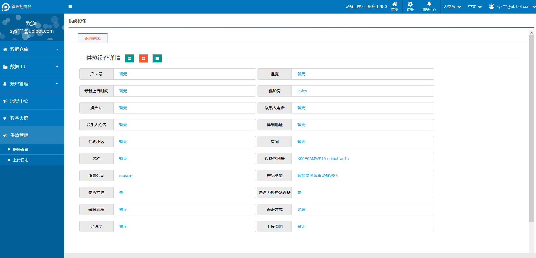Click the 设备序列号 label
Image resolution: width=536 pixels, height=258 pixels.
(275, 159)
